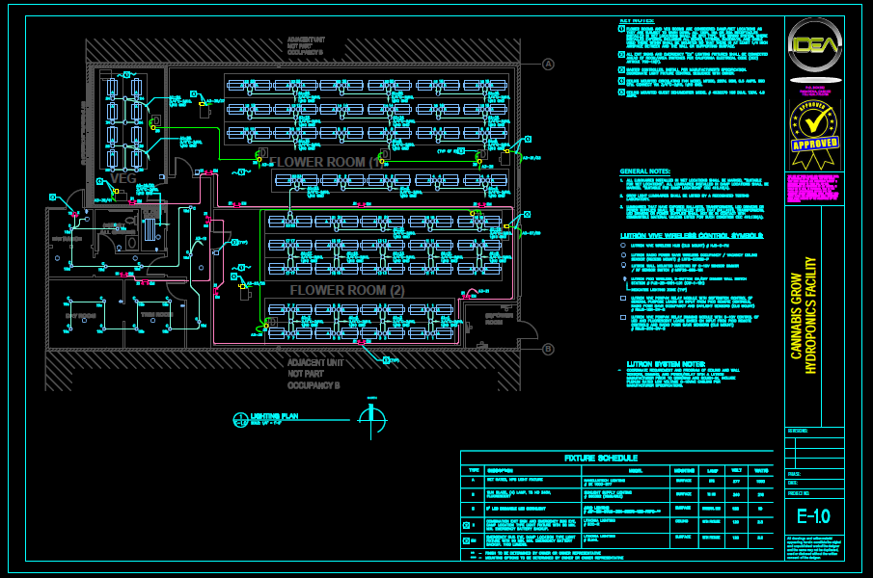Click the magenta text block in title strip

(814, 189)
